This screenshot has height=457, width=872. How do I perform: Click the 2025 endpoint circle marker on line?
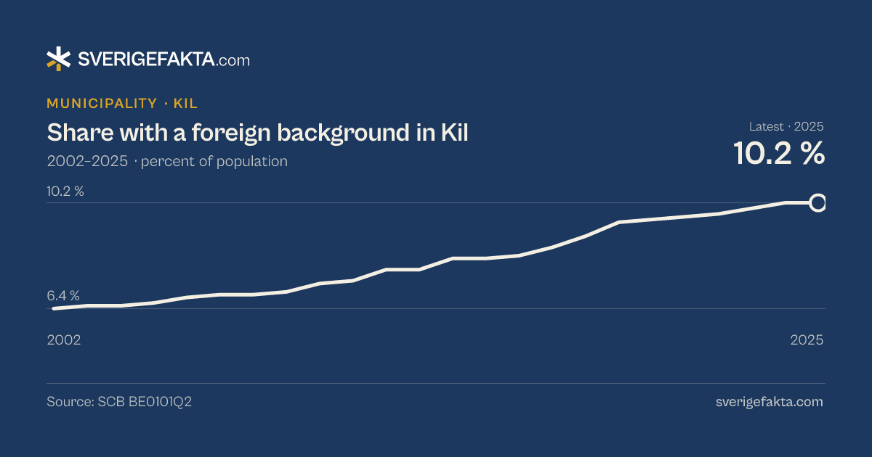click(817, 202)
